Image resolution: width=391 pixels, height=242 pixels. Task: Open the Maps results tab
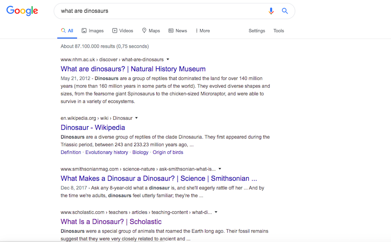click(151, 31)
